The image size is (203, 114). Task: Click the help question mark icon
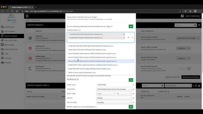click(x=182, y=16)
